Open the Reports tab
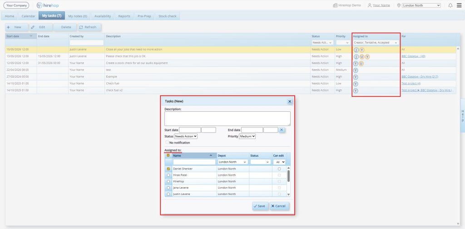Viewport: 465px width, 229px height. pos(124,16)
